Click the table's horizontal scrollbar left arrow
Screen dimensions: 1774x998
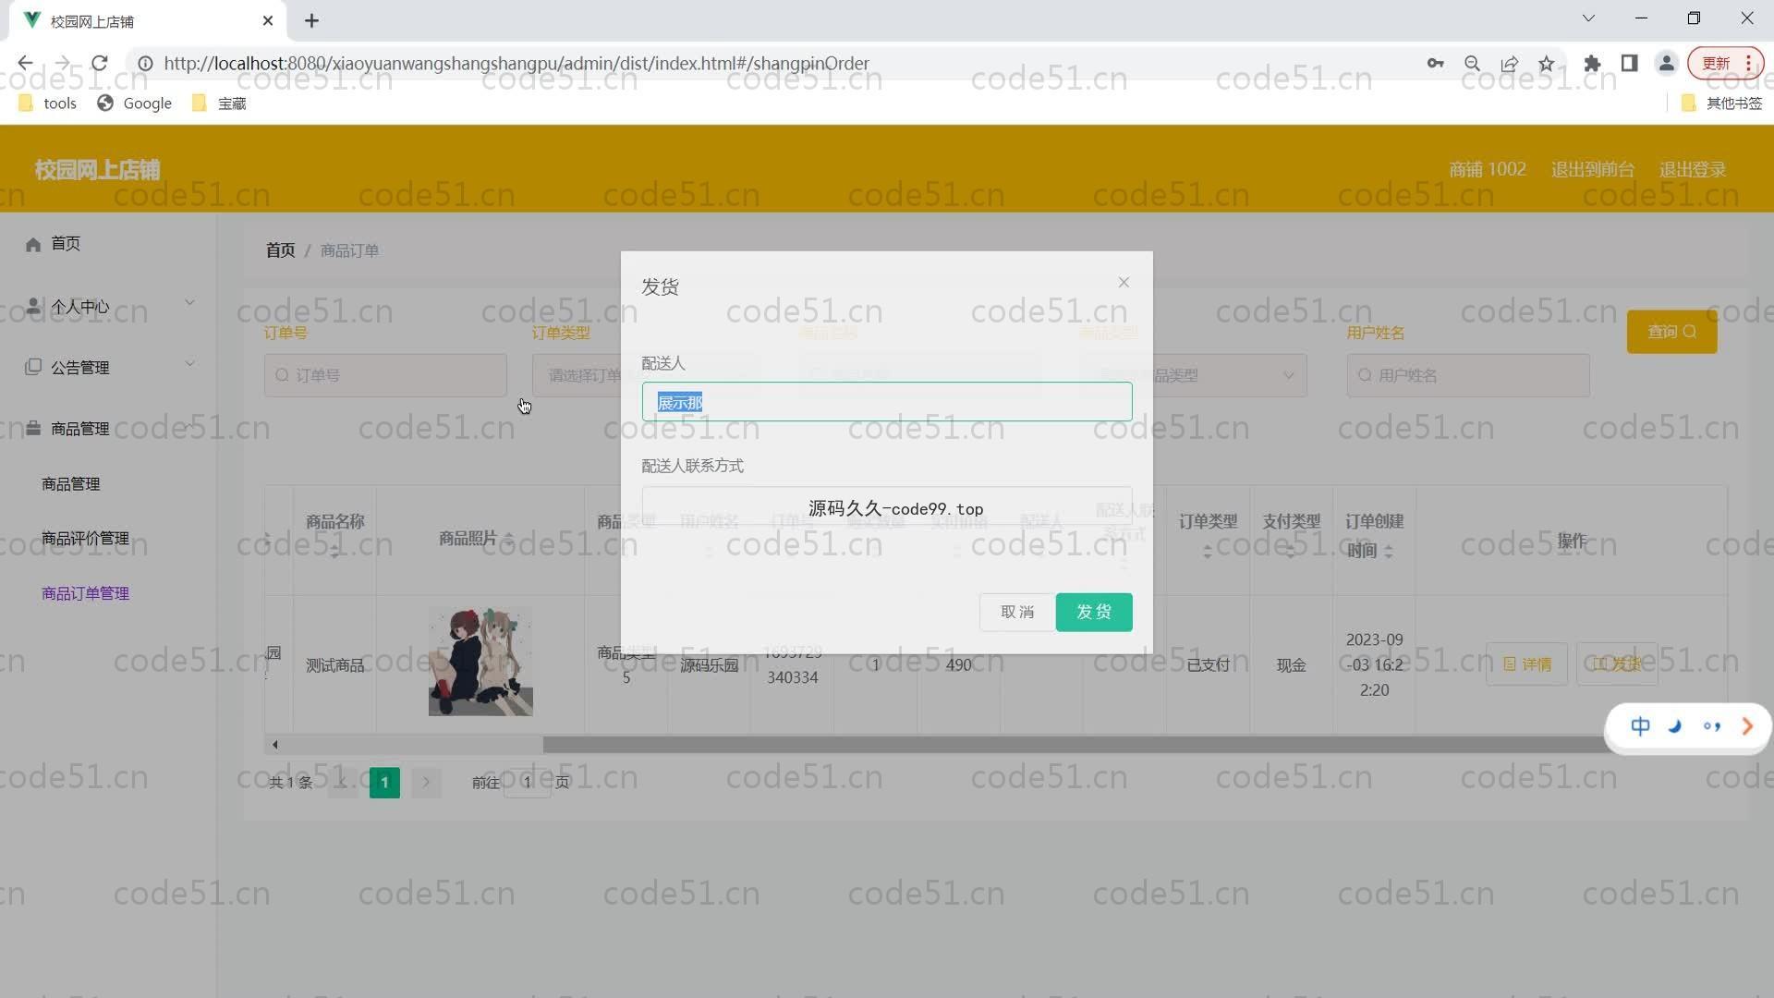coord(274,744)
